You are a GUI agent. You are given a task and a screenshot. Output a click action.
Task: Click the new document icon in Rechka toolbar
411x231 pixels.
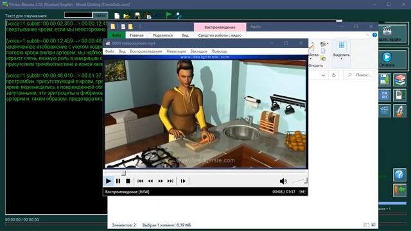pos(117,15)
